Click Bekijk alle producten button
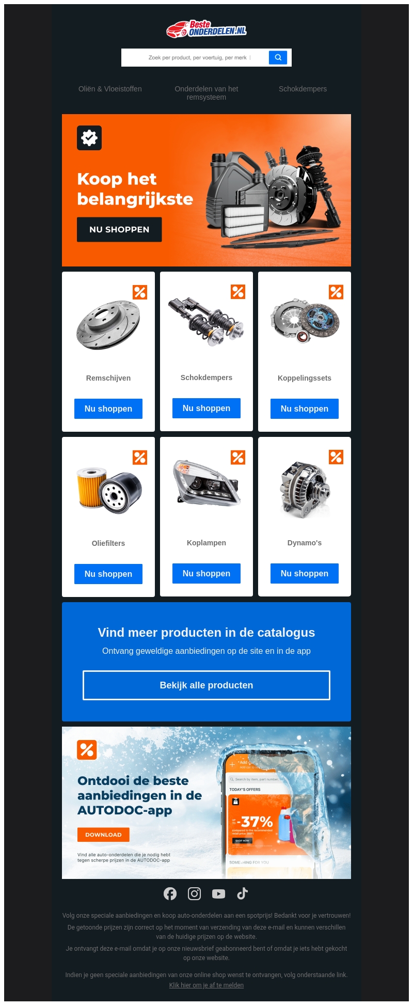The width and height of the screenshot is (413, 1006). [x=206, y=685]
